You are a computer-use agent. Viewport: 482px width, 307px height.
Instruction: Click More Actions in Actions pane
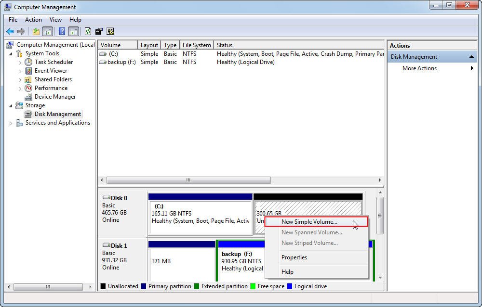point(419,68)
